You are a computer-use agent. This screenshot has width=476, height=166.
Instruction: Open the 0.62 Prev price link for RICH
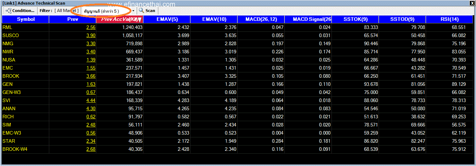(x=91, y=117)
